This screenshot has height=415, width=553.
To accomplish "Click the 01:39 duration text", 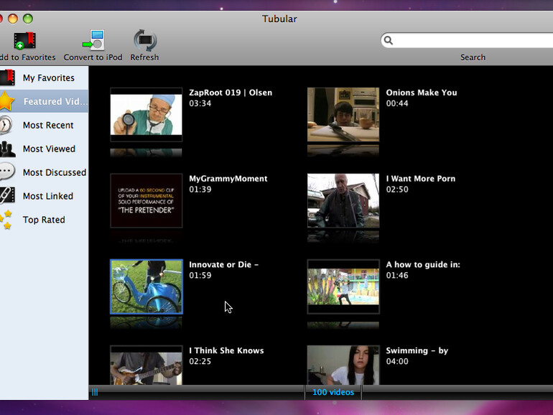I will coord(200,190).
